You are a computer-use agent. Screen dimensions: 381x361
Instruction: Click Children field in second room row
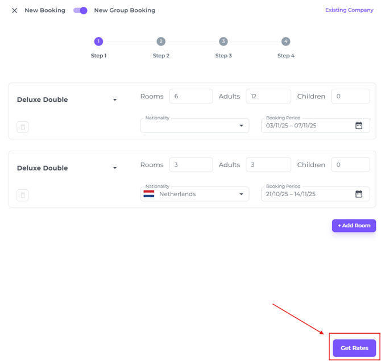click(350, 165)
